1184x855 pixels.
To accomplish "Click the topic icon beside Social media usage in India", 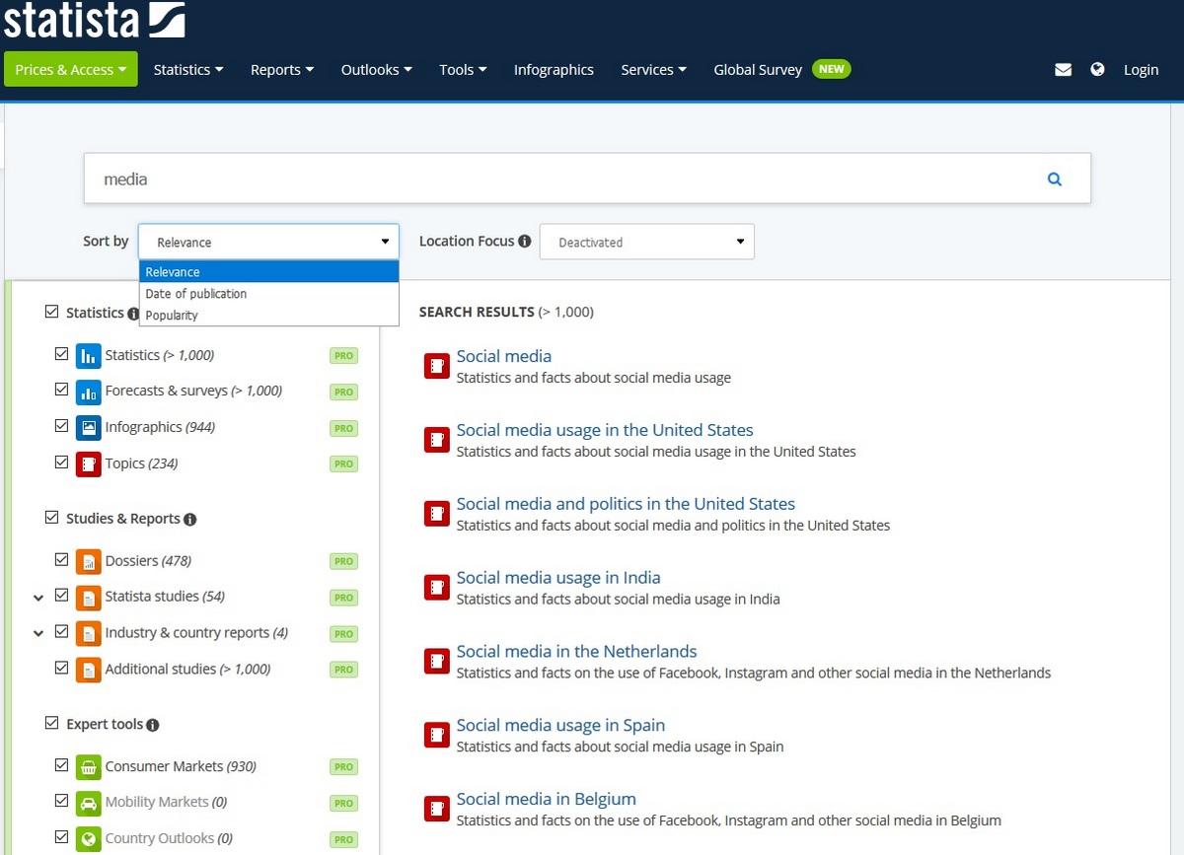I will [x=437, y=588].
